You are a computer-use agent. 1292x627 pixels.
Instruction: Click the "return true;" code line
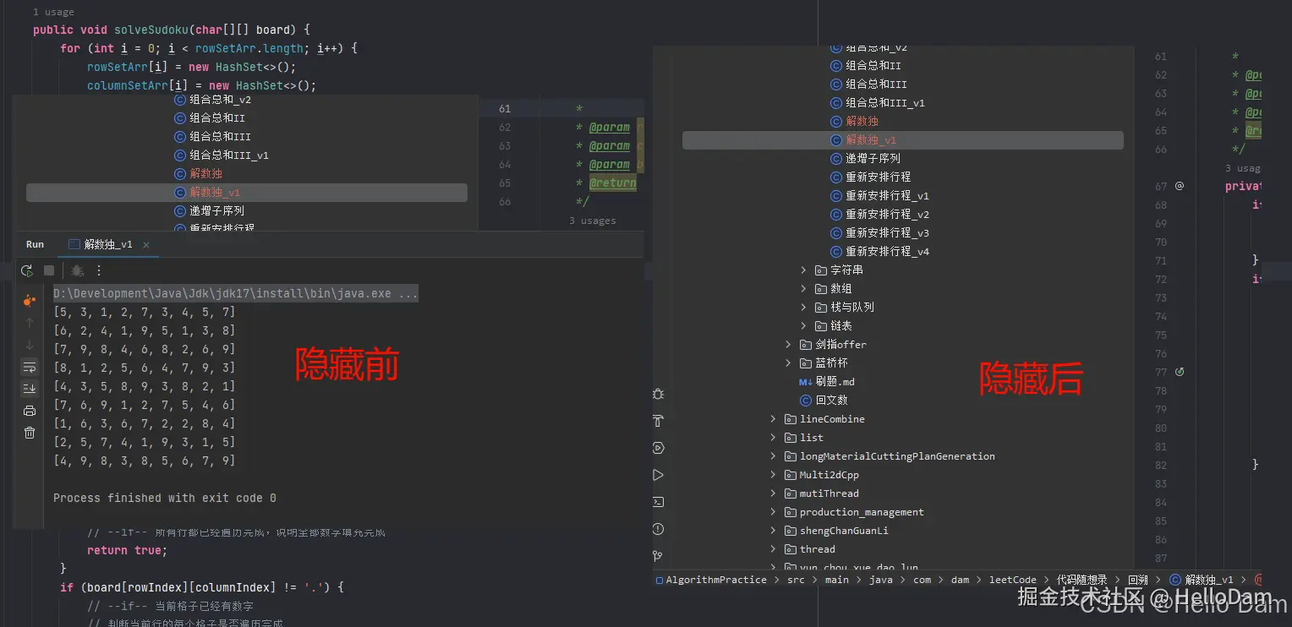point(128,550)
